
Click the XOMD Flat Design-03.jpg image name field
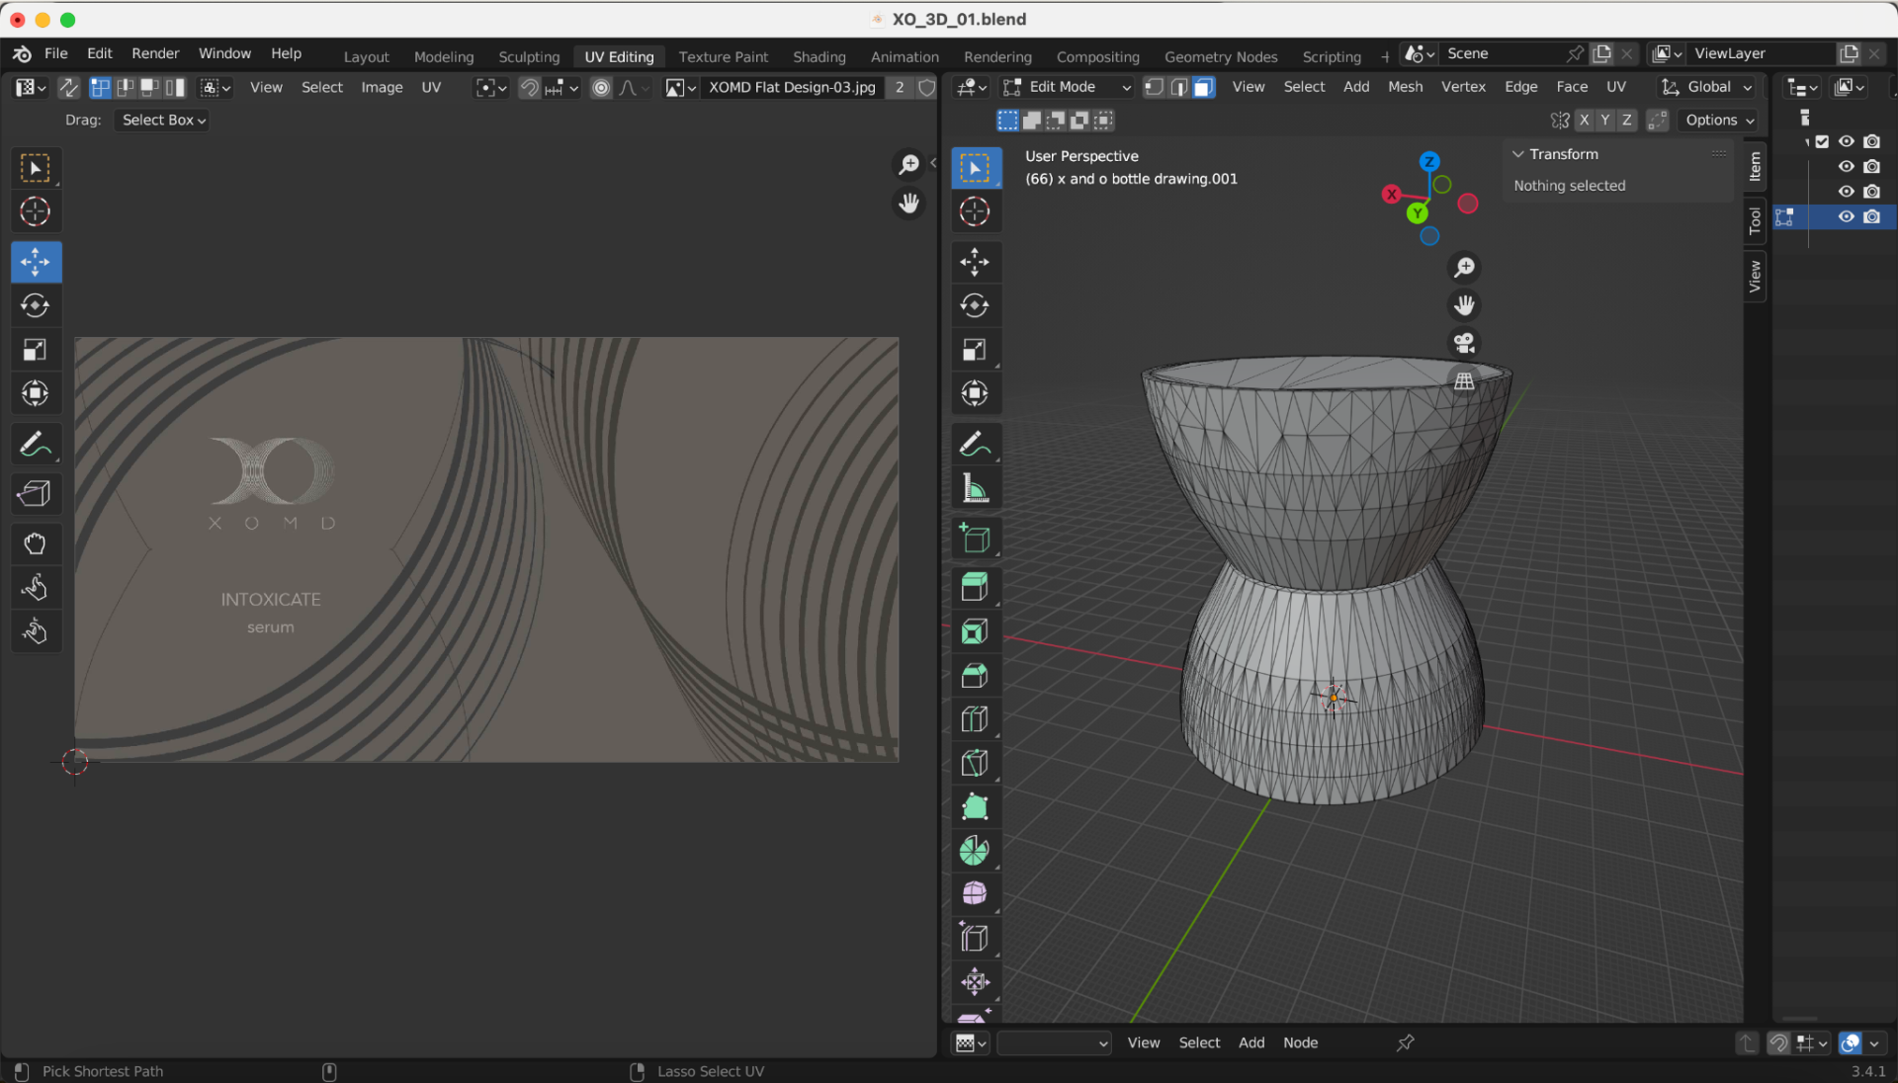click(792, 87)
